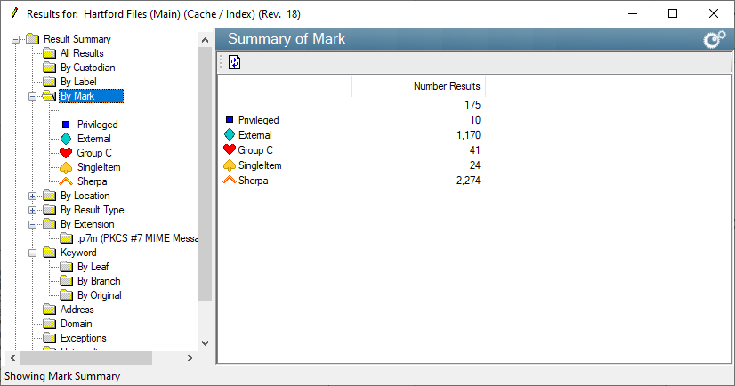
Task: Click the refresh icon in summary toolbar
Action: (235, 63)
